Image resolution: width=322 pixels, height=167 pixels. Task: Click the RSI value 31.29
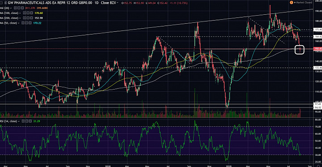pos(37,121)
